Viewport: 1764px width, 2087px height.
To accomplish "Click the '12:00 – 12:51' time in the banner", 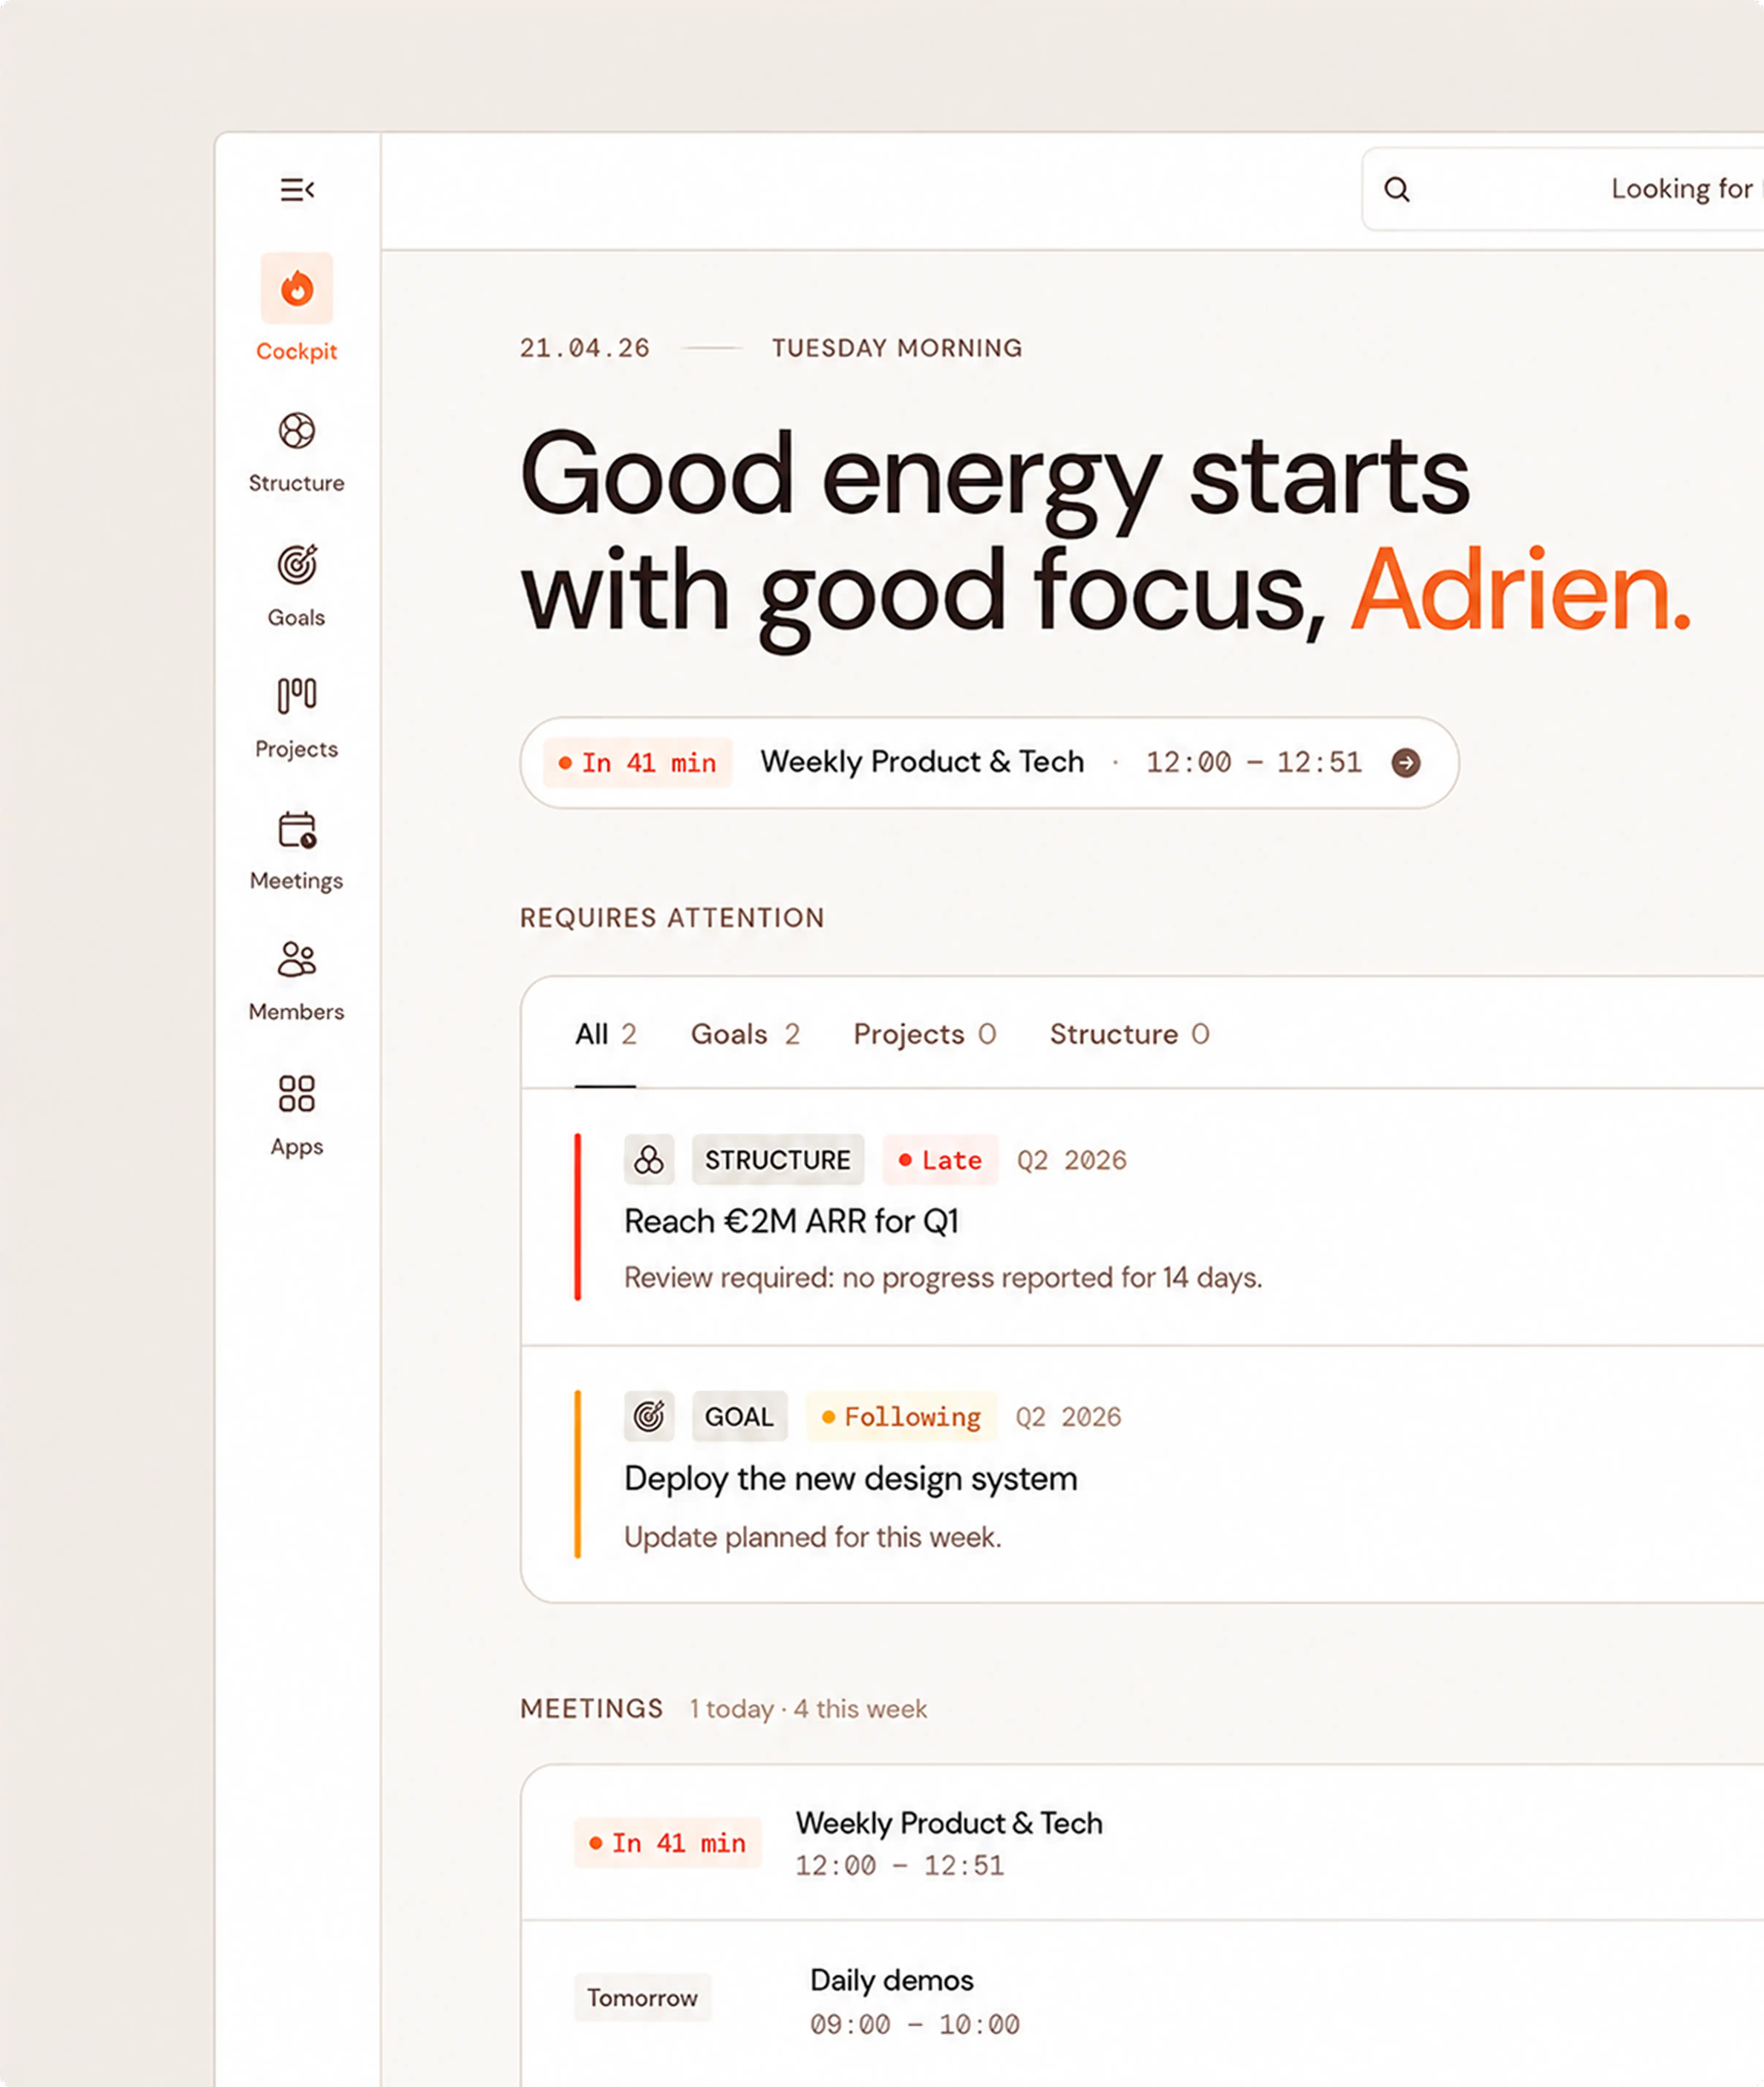I will [x=1254, y=763].
